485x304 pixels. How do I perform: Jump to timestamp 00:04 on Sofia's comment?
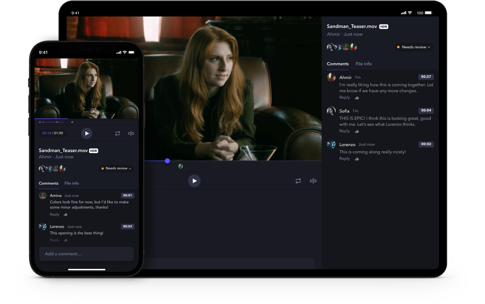tap(426, 110)
